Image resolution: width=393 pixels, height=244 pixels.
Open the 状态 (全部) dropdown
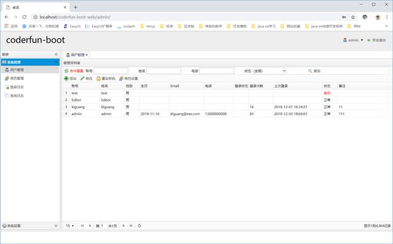270,71
